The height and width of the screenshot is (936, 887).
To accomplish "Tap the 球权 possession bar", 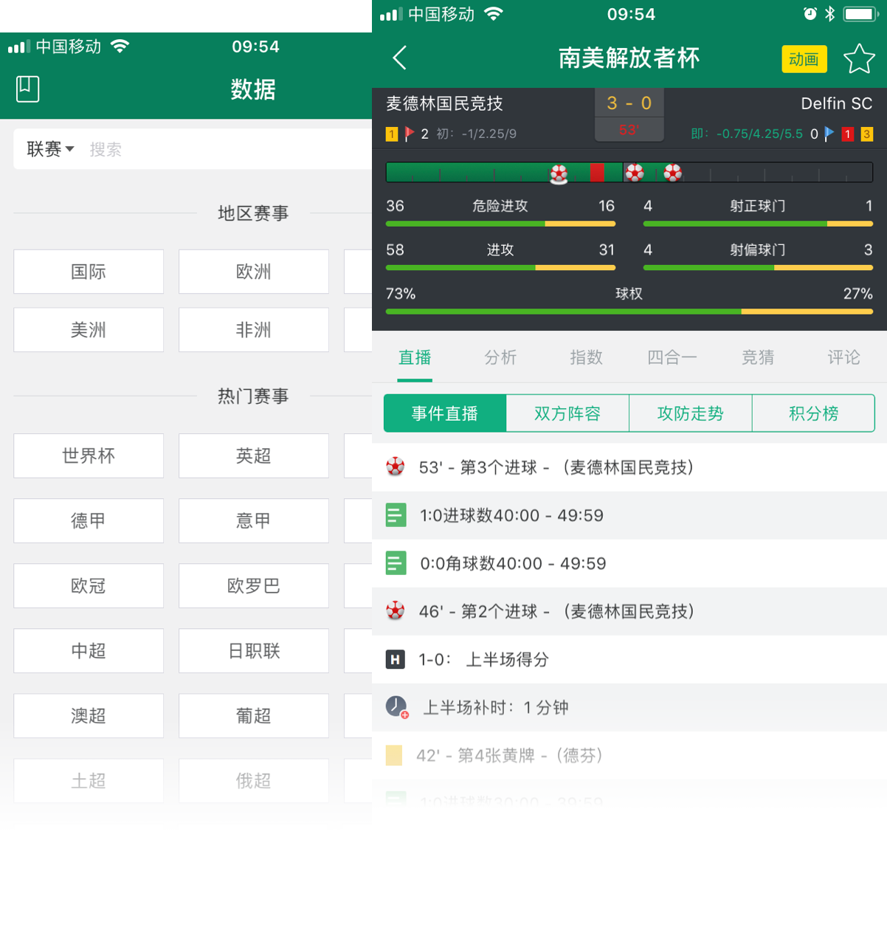I will point(629,312).
